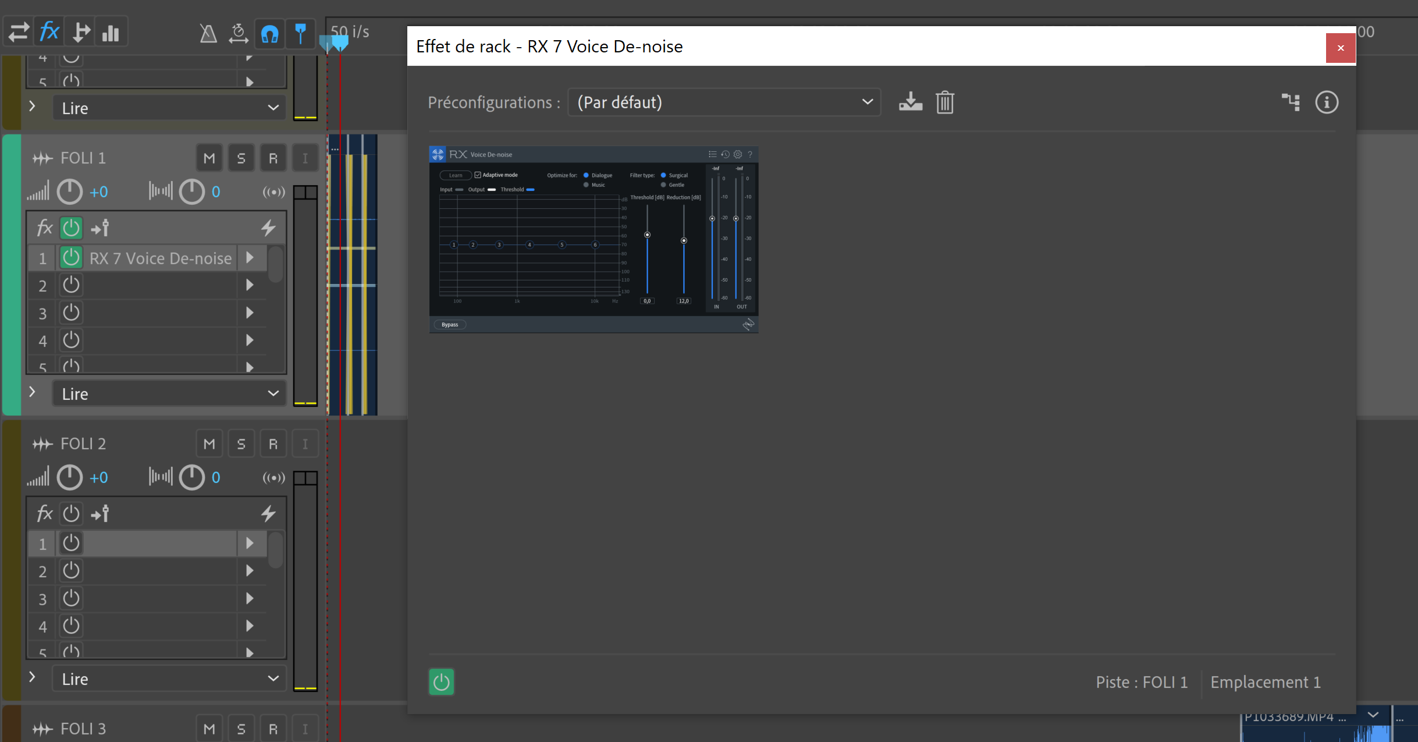Click the Threshold value field 0,0
This screenshot has width=1418, height=742.
pyautogui.click(x=647, y=301)
